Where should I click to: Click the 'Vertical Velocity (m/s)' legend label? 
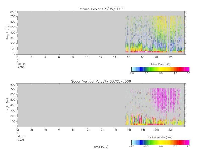tap(160, 137)
